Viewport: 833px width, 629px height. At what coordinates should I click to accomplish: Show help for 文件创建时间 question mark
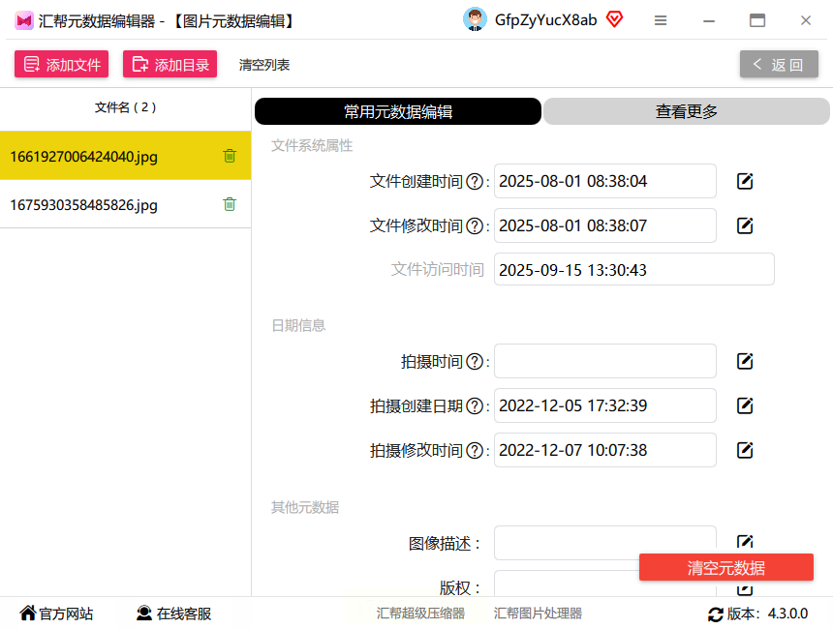[x=475, y=182]
